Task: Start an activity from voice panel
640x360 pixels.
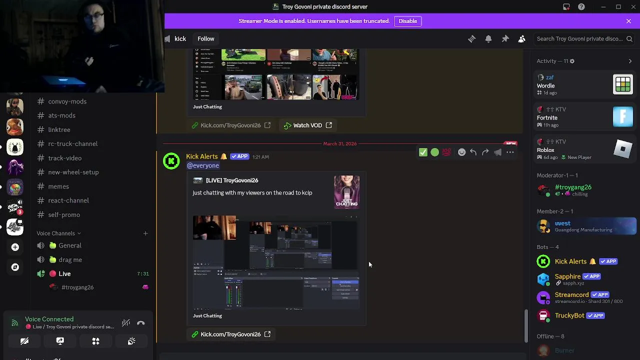Action: click(95, 341)
